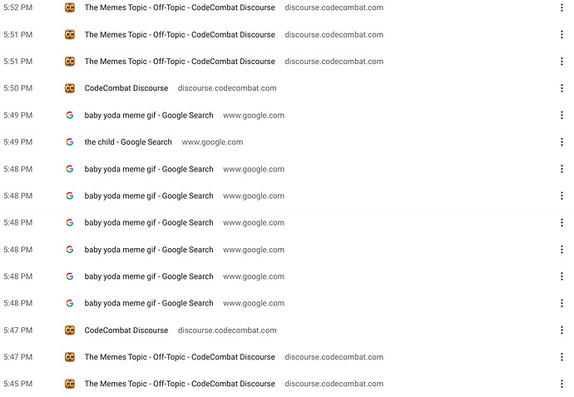Screen dimensions: 574x397
Task: Click domain of 5:47 PM CodeCombat Discourse entry
Action: [227, 330]
